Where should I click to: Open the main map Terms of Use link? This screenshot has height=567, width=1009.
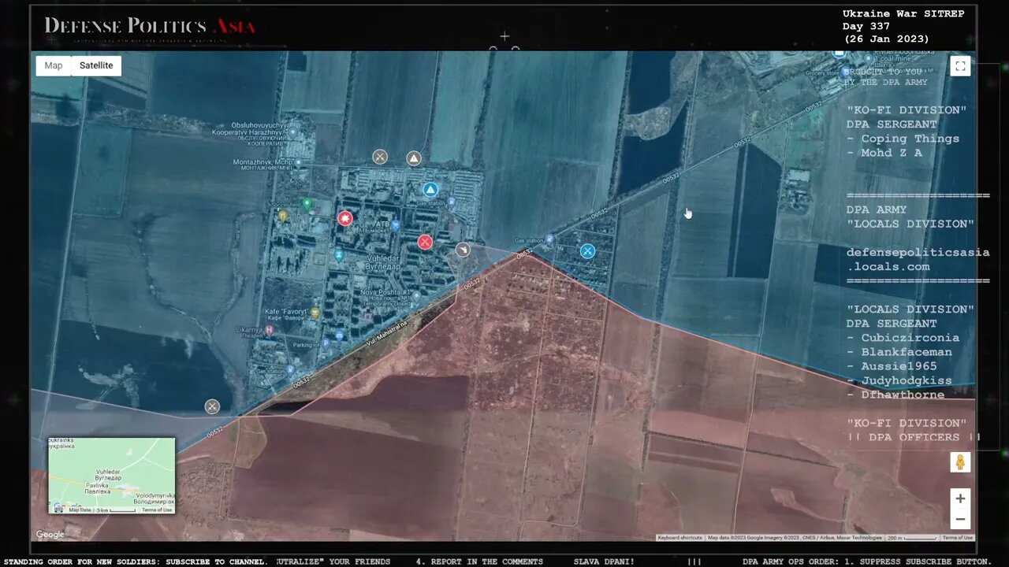[958, 538]
